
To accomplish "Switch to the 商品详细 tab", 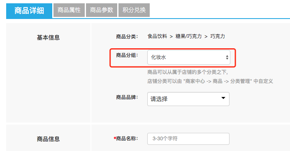I will pyautogui.click(x=29, y=11).
